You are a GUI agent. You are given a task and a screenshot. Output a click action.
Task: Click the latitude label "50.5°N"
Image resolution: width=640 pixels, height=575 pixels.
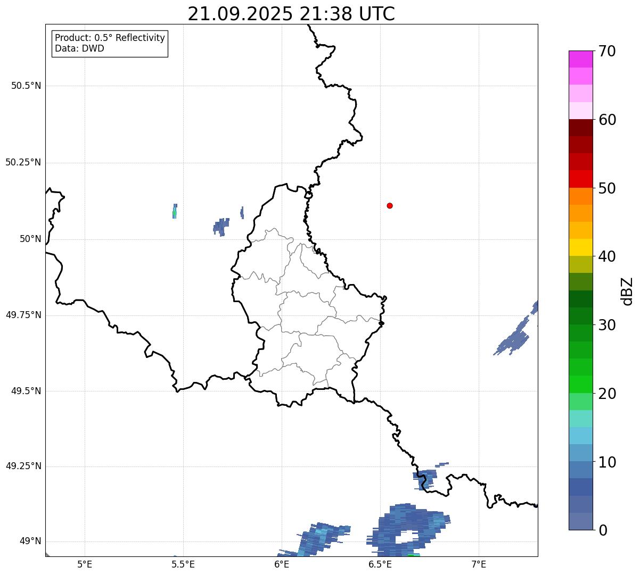pos(26,86)
